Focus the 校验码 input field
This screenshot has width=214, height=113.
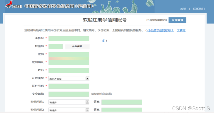(x=56, y=46)
